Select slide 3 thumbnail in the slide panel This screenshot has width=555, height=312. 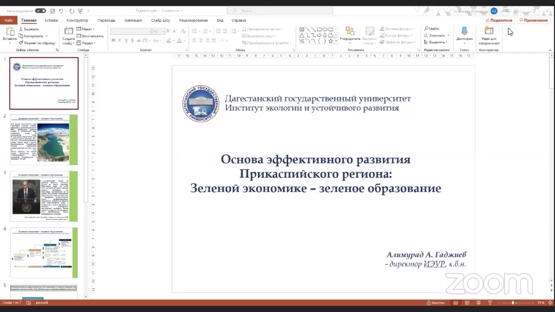coord(44,196)
